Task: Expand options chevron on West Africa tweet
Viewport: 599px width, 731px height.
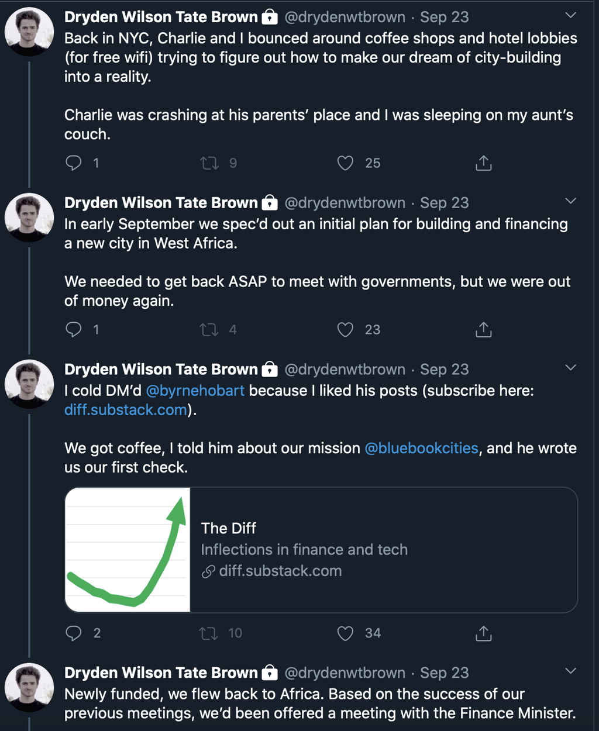Action: (x=571, y=201)
